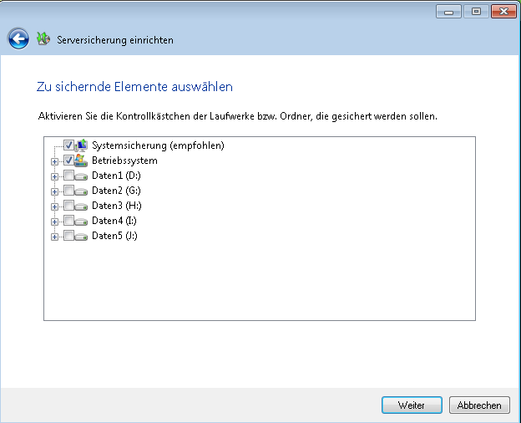
Task: Select the Daten1 (D:) label
Action: (116, 176)
